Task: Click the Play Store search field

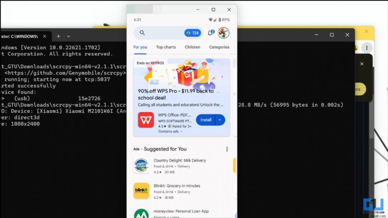Action: pyautogui.click(x=168, y=32)
